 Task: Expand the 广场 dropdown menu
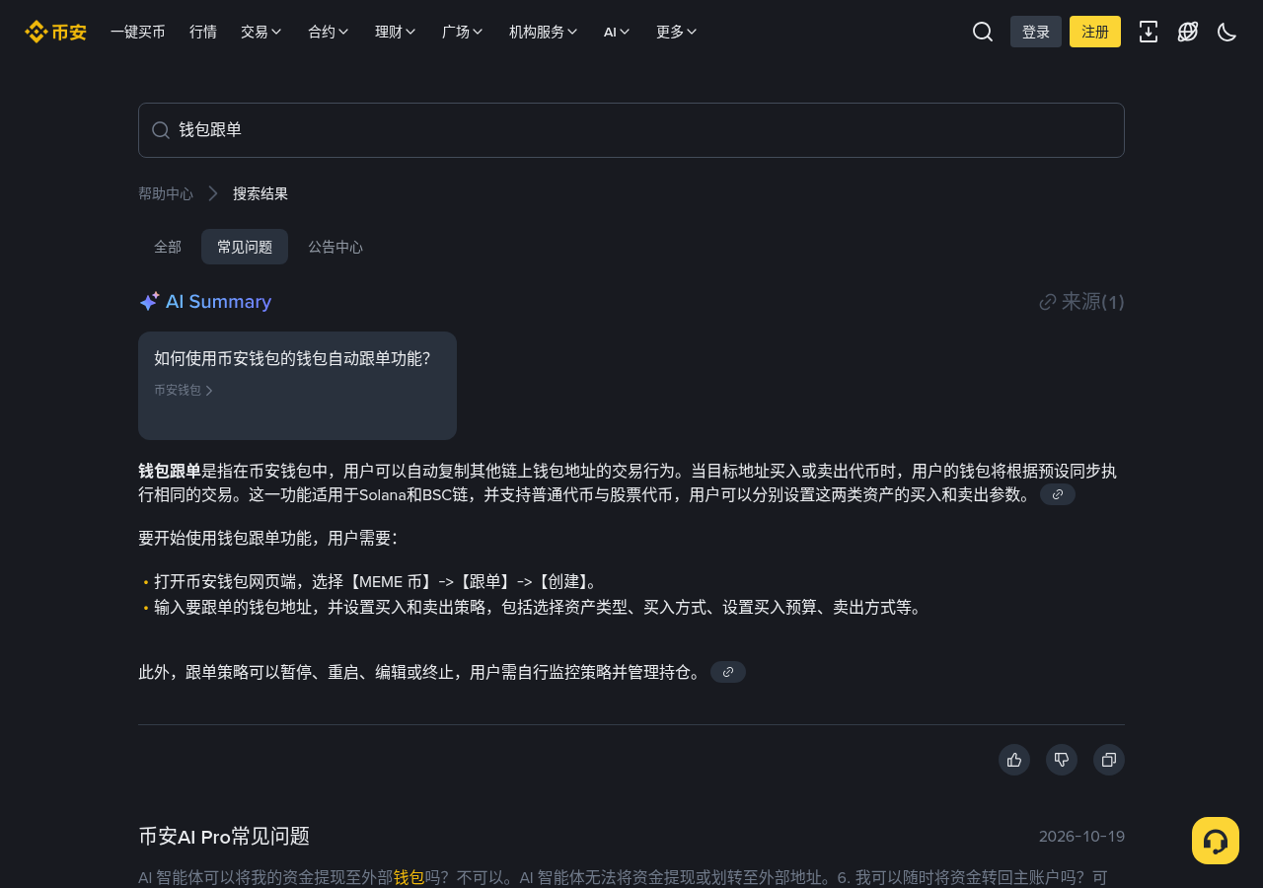pyautogui.click(x=463, y=32)
